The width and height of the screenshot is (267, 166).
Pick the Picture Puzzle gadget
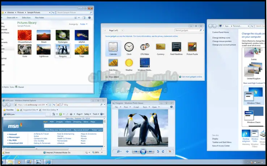pos(192,47)
